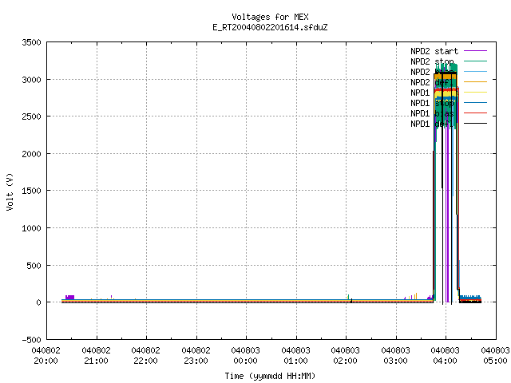Click the purple block near 20:30
The height and width of the screenshot is (383, 511).
(69, 298)
